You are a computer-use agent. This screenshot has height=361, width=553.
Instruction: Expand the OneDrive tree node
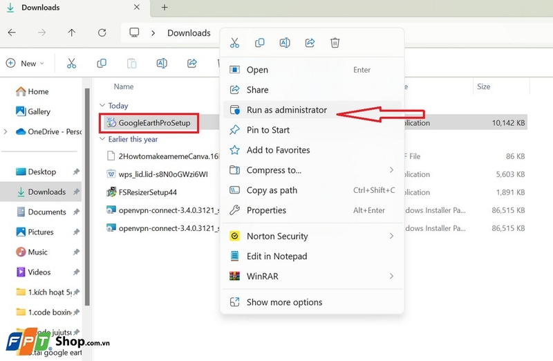click(6, 131)
